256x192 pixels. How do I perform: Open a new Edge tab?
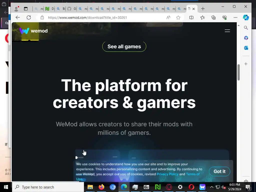[x=203, y=9]
